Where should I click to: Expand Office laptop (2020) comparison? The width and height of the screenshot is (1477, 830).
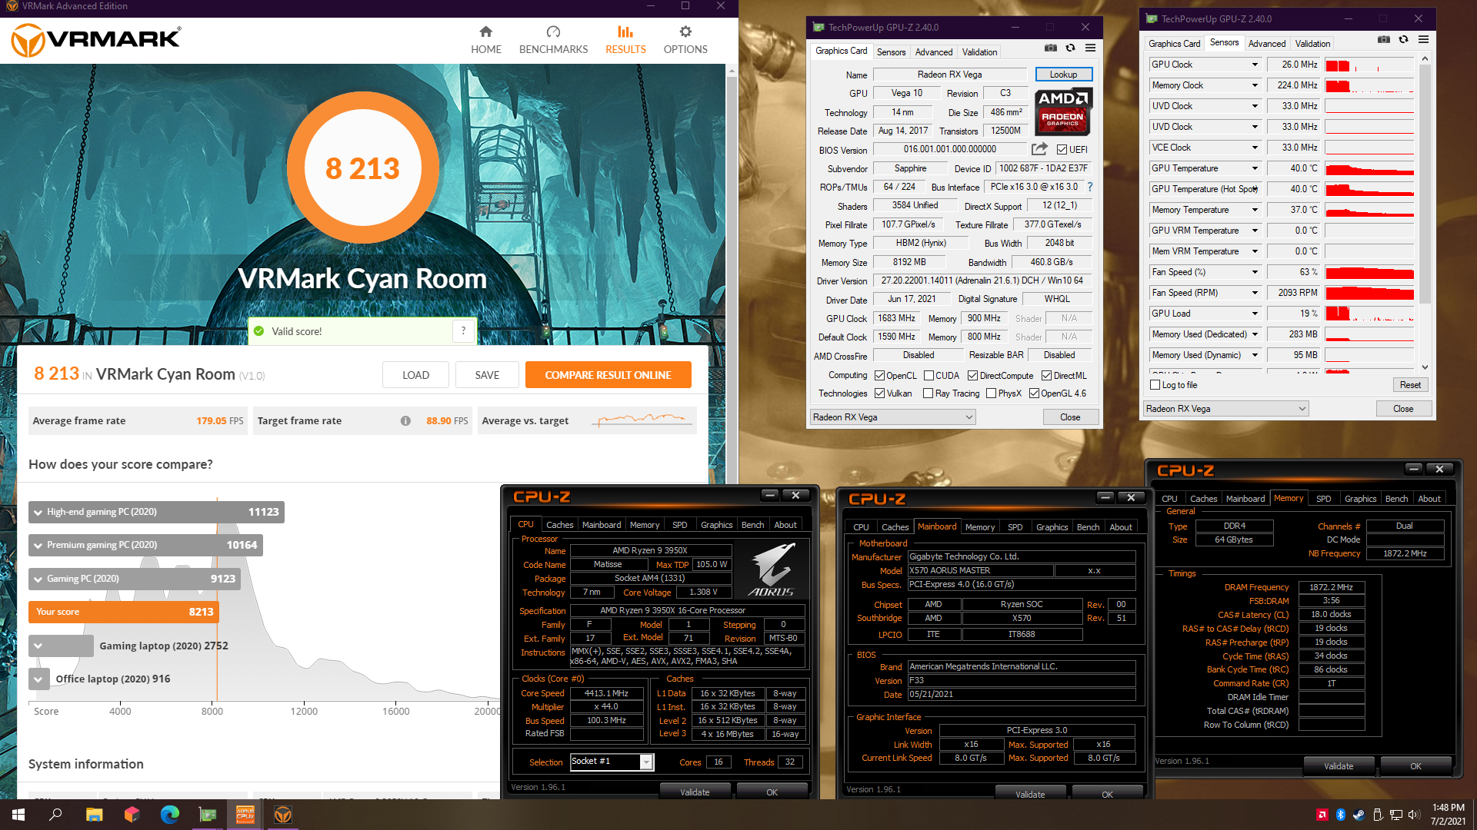click(x=38, y=679)
